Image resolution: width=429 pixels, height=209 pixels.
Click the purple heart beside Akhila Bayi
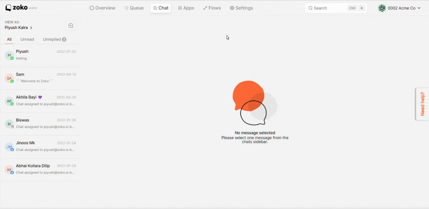(40, 97)
